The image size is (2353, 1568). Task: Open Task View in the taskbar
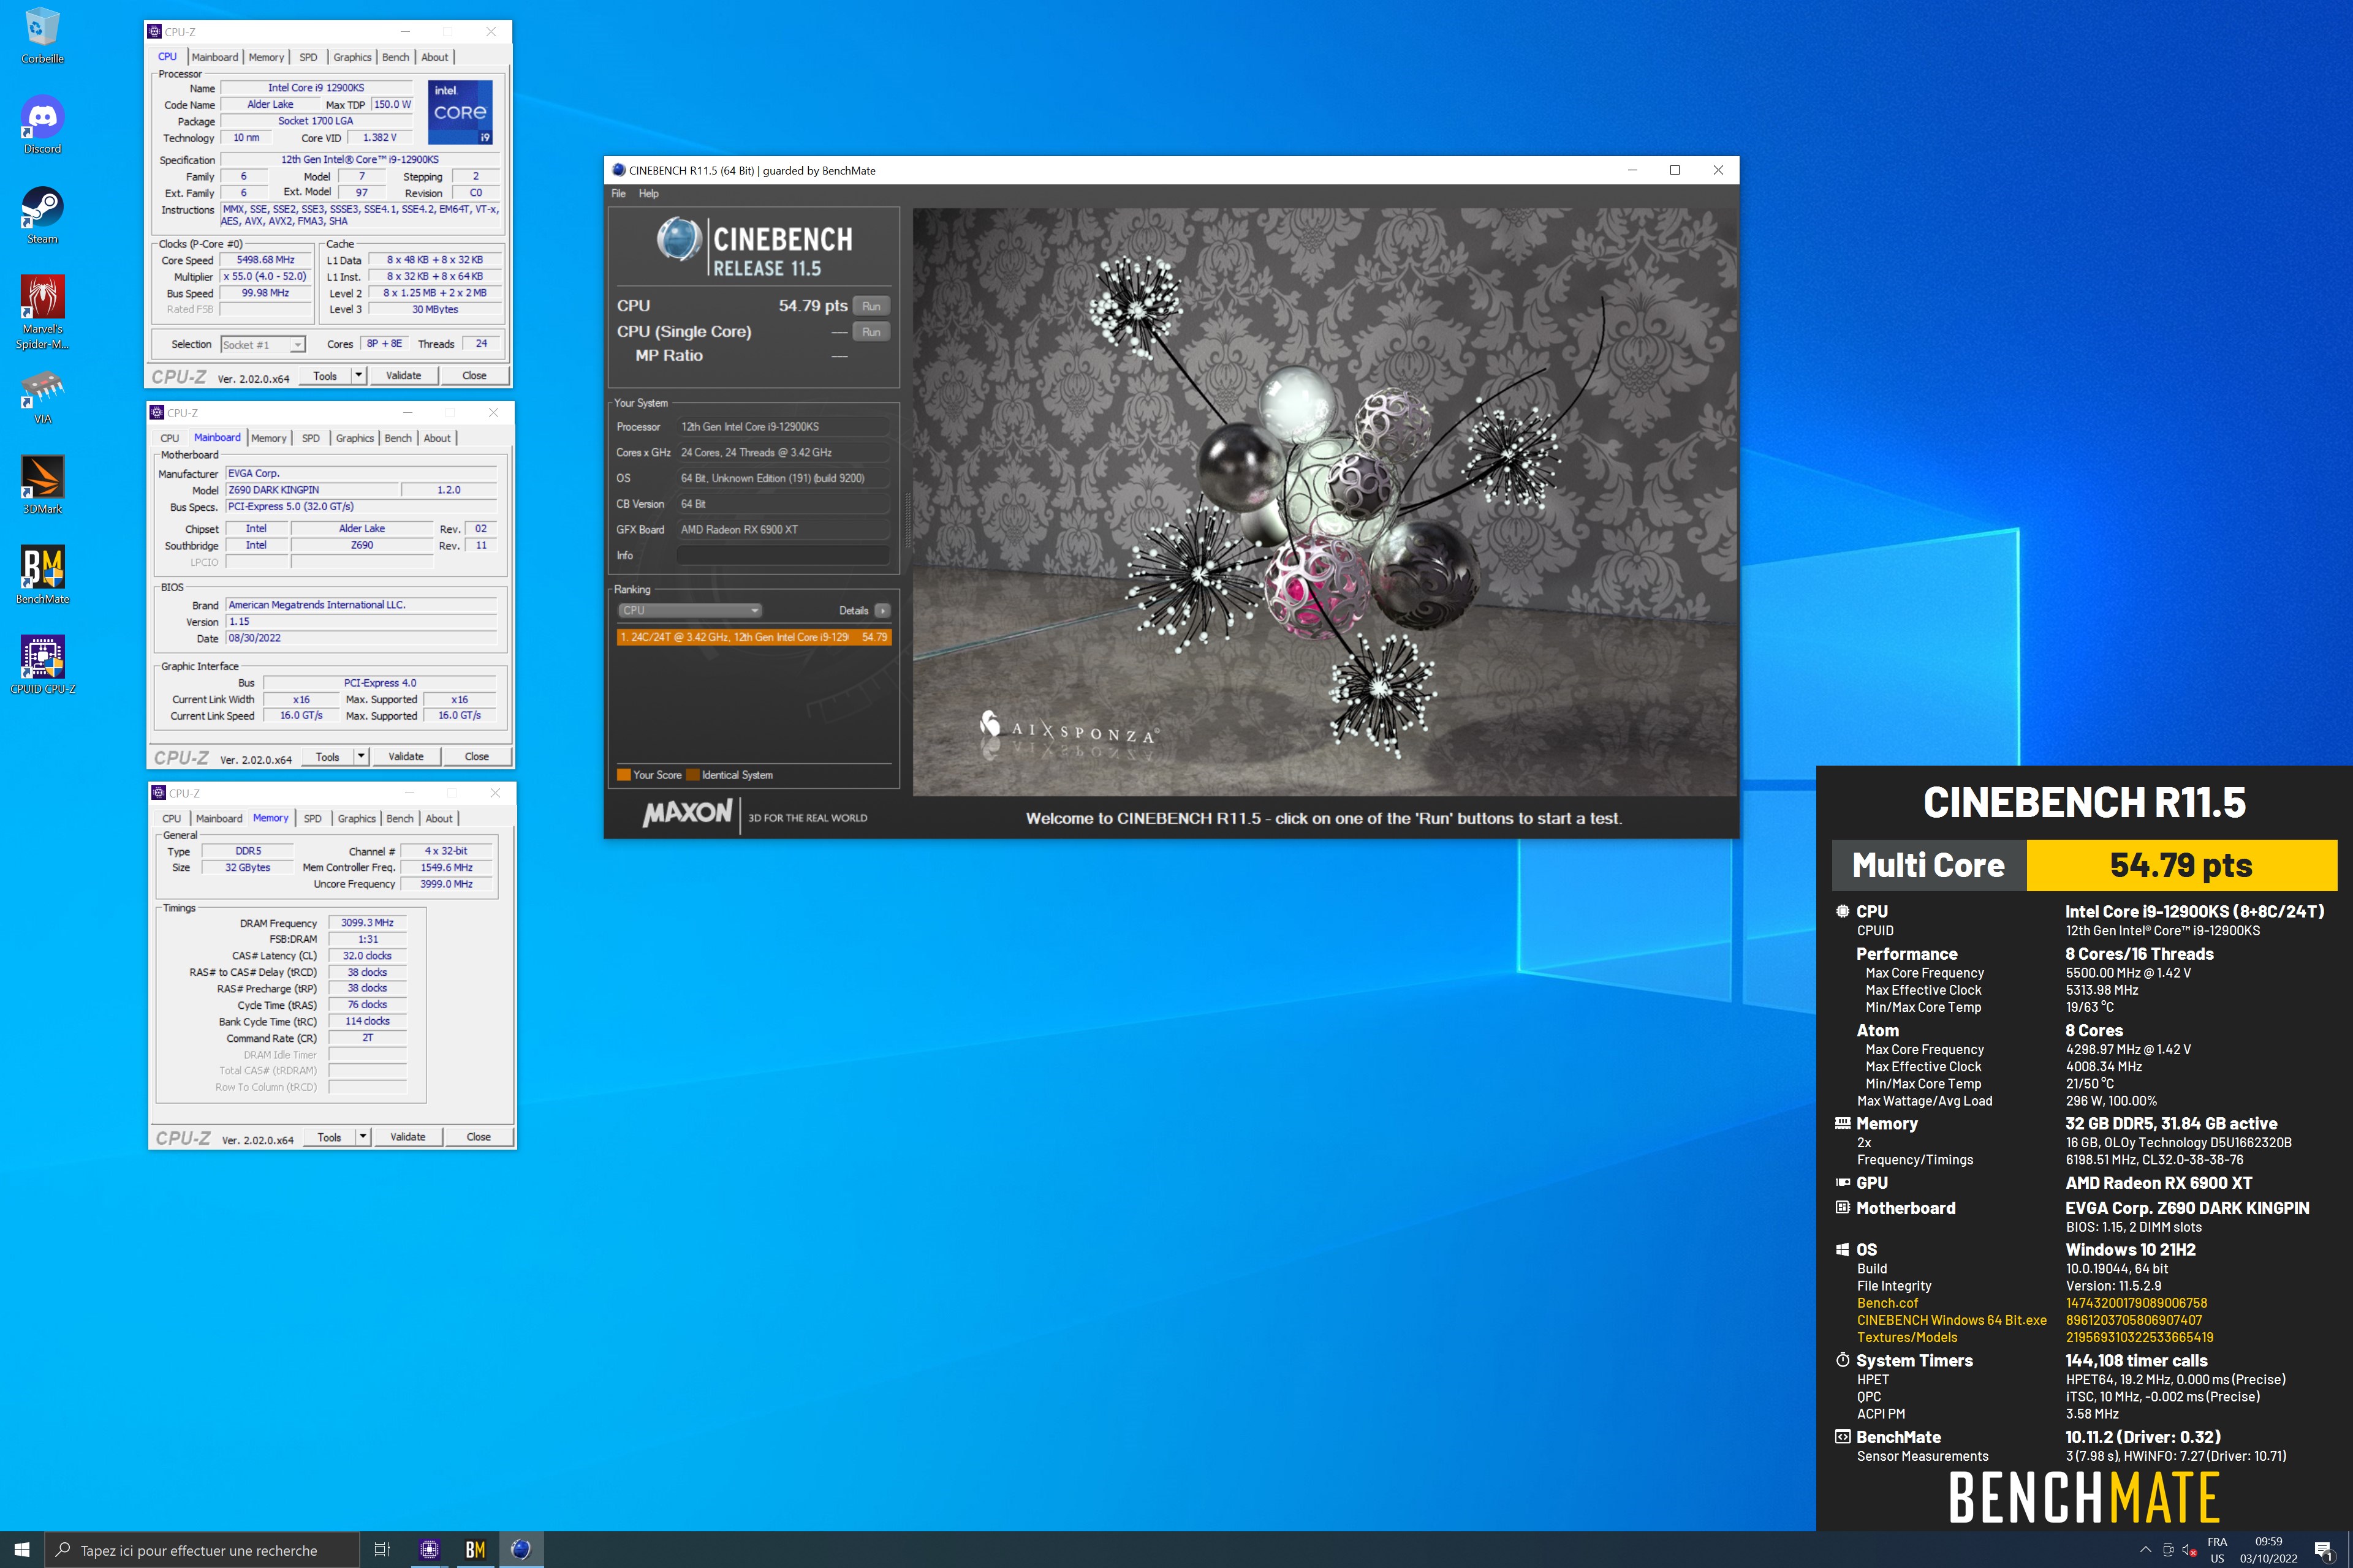click(x=382, y=1549)
